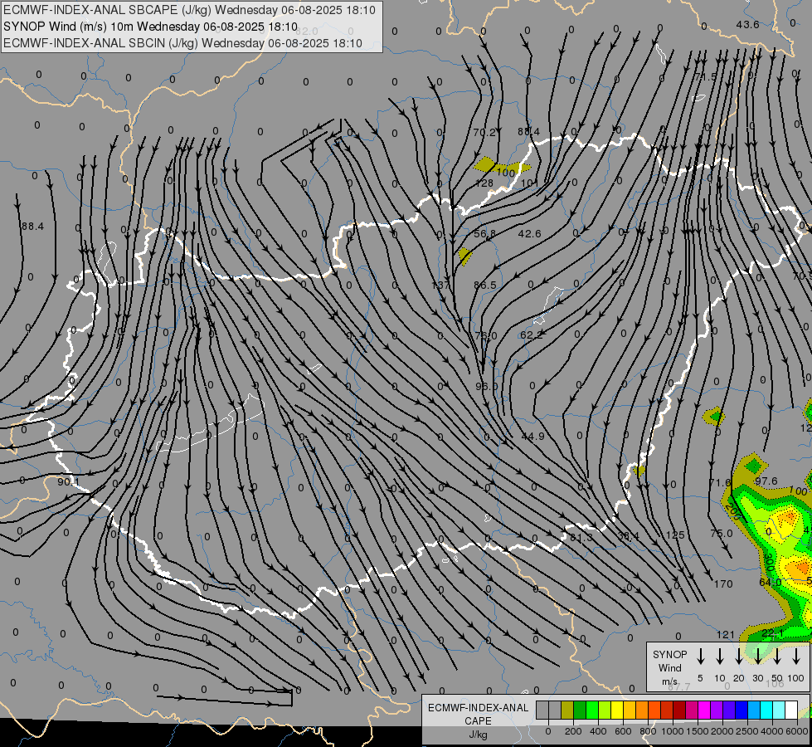Click the SYNOP Wind m/s legend label
This screenshot has width=812, height=747.
pos(669,667)
